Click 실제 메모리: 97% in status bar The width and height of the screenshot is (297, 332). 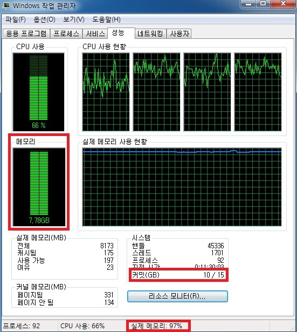pyautogui.click(x=157, y=326)
